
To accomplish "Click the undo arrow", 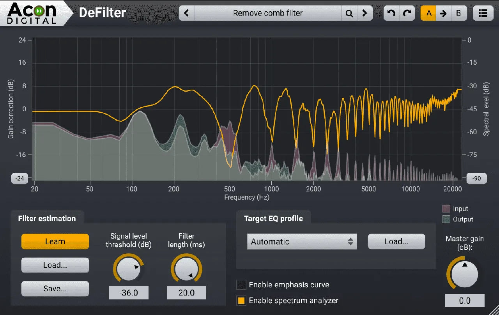I will pyautogui.click(x=391, y=13).
